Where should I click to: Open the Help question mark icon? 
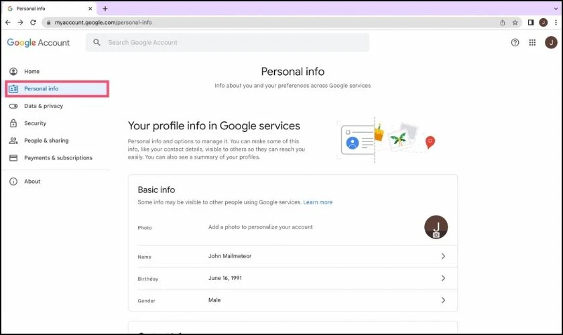[515, 42]
